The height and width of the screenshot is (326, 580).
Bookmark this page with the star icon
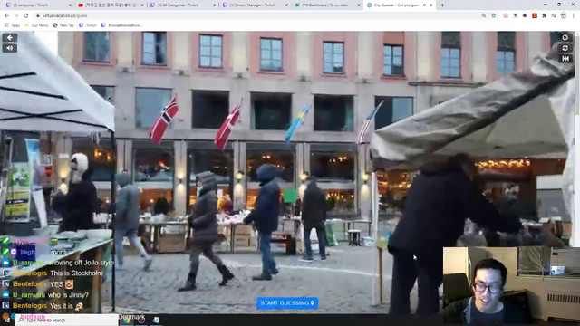[493, 16]
